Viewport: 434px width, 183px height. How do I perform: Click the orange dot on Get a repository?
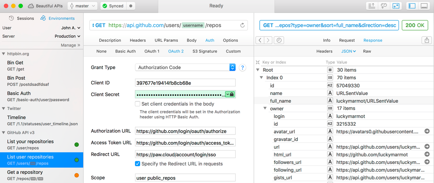point(77,175)
